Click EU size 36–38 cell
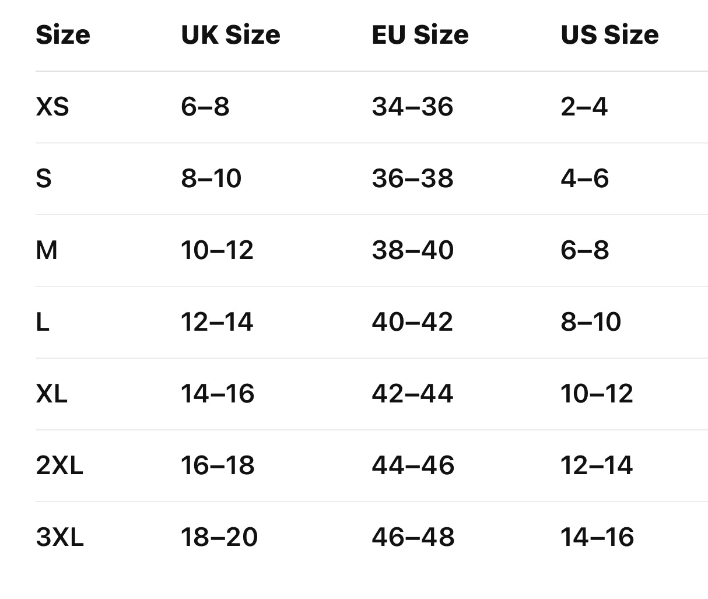The image size is (708, 599). pos(413,178)
